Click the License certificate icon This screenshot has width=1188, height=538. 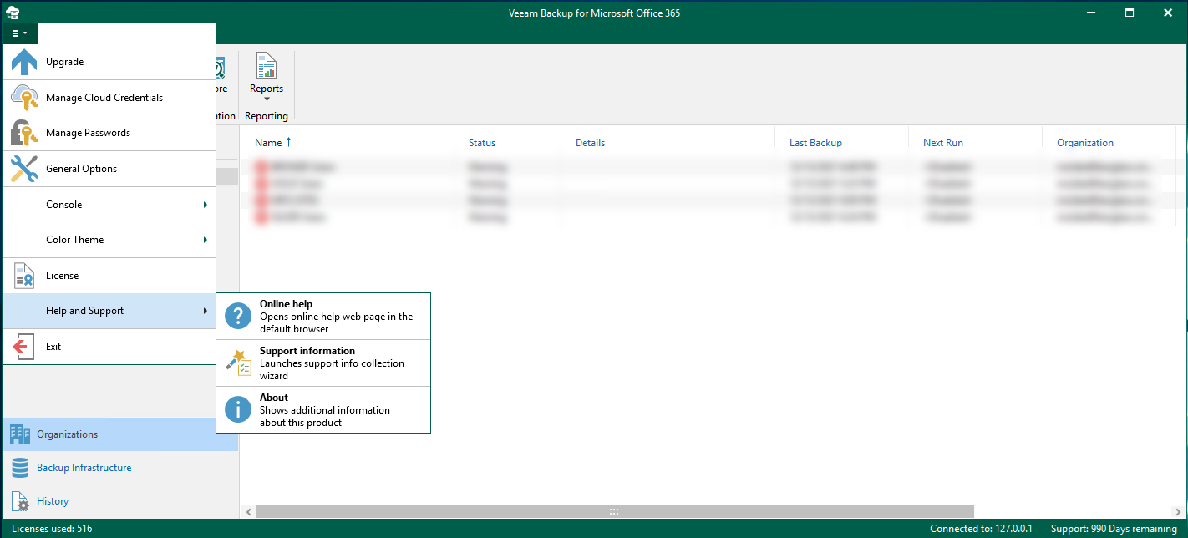coord(24,276)
